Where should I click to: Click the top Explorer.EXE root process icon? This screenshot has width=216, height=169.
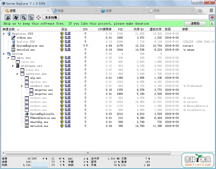click(x=9, y=34)
